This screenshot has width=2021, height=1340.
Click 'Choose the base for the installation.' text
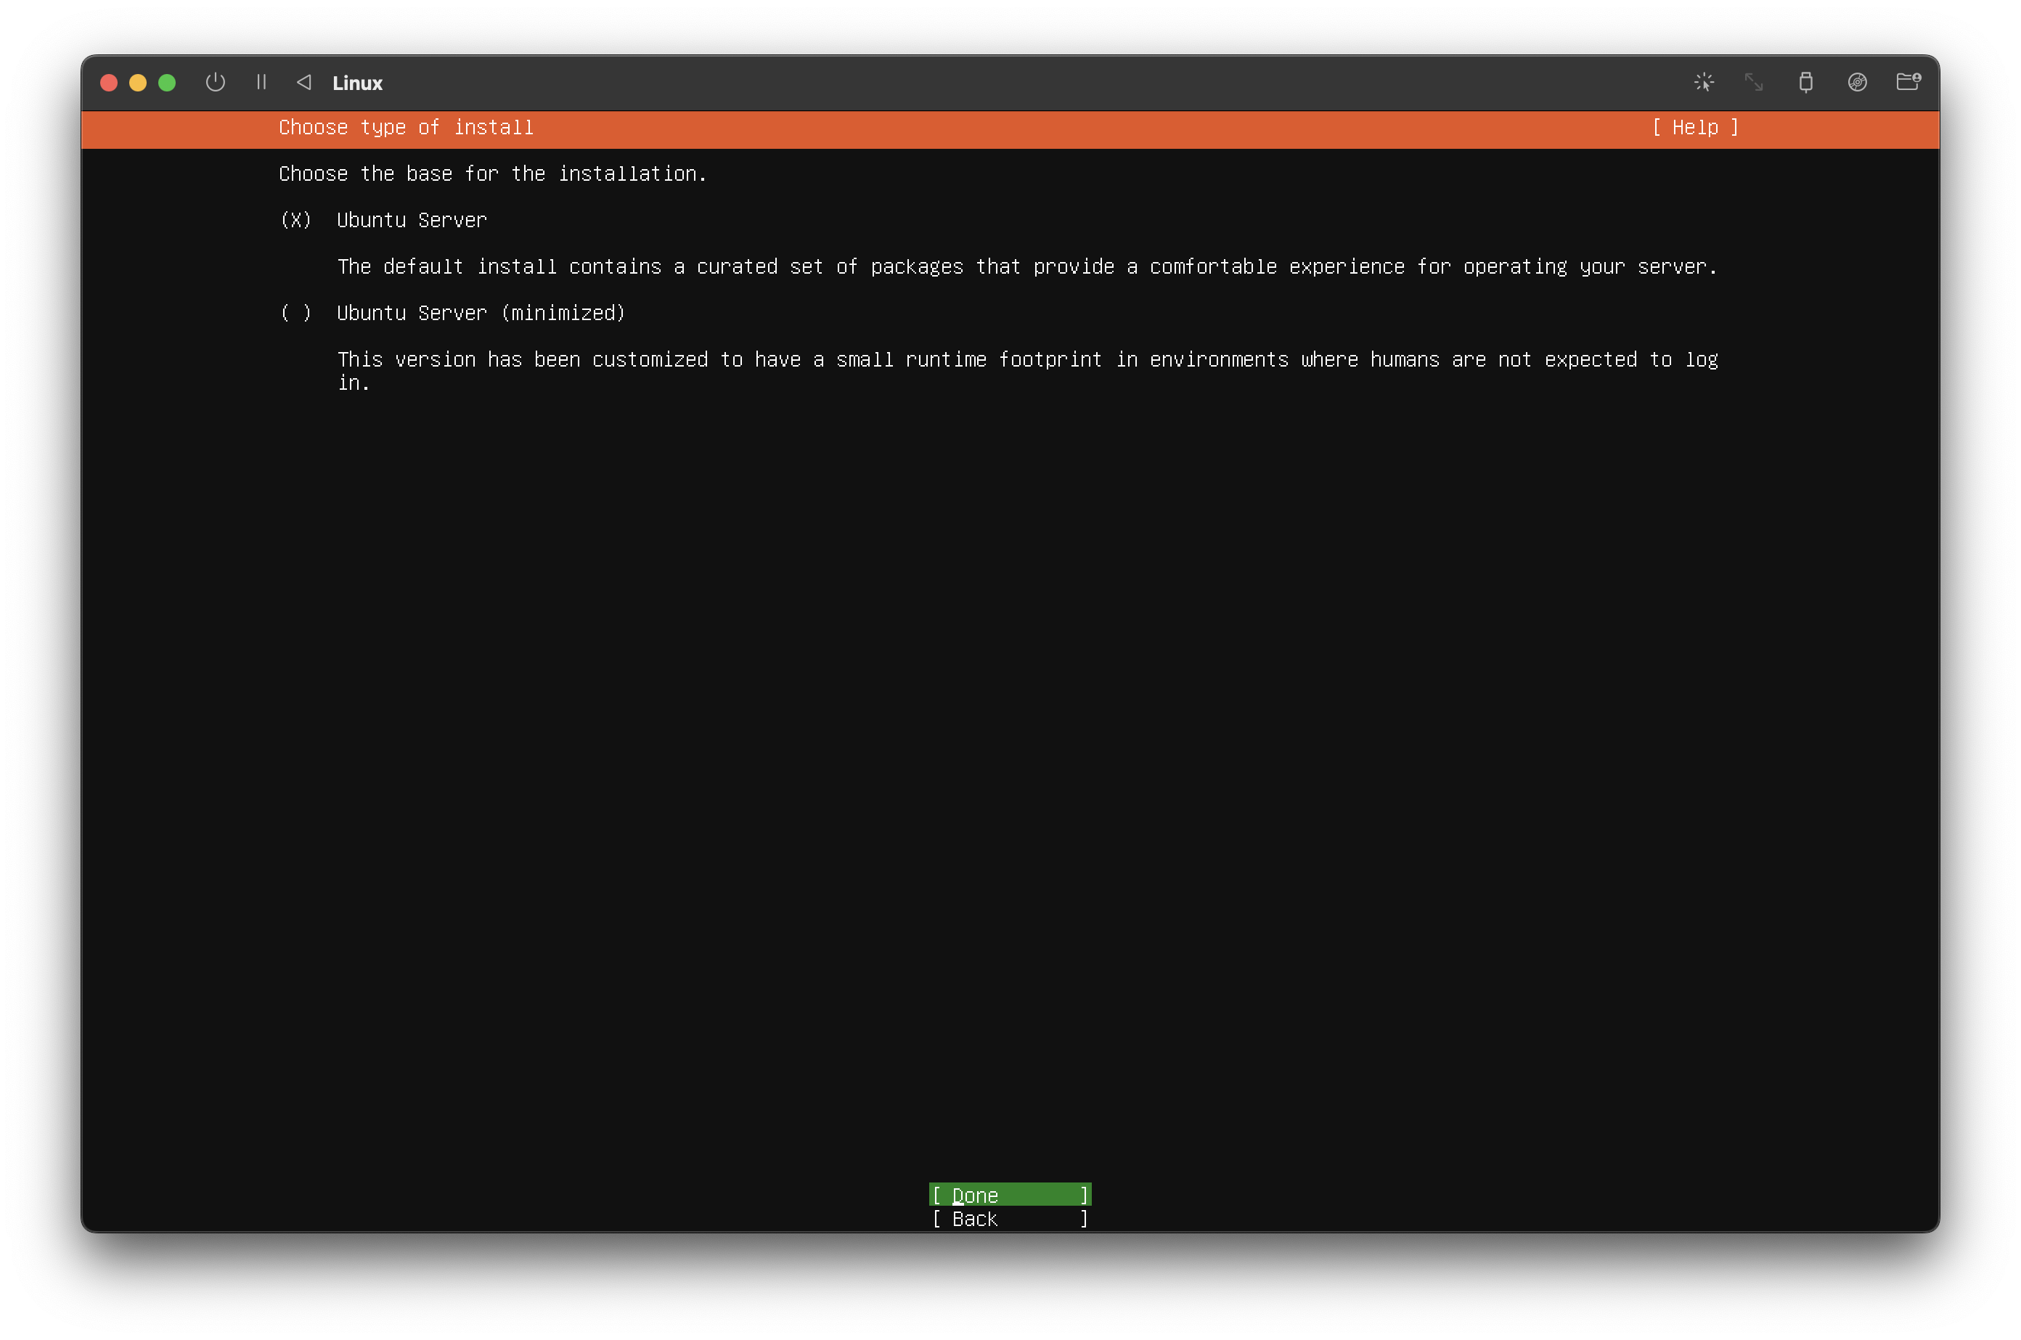[x=493, y=174]
